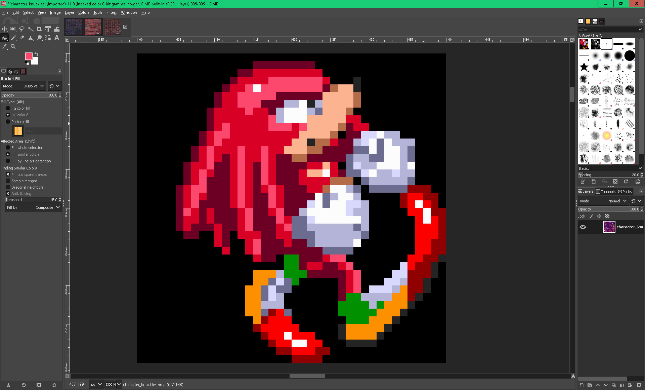
Task: Open the Bucket Fill Mode dropdown
Action: 32,86
